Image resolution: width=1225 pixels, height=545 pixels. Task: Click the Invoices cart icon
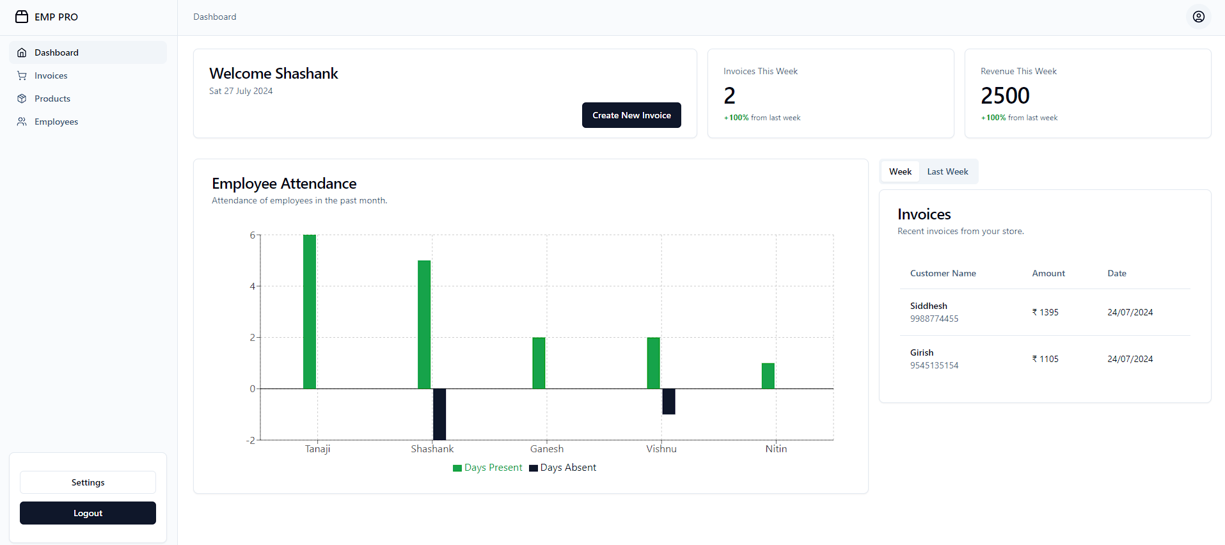[x=22, y=75]
